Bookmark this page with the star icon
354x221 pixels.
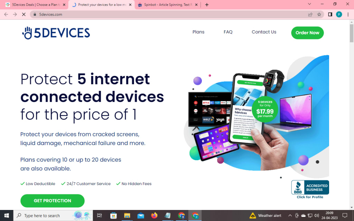(x=319, y=15)
